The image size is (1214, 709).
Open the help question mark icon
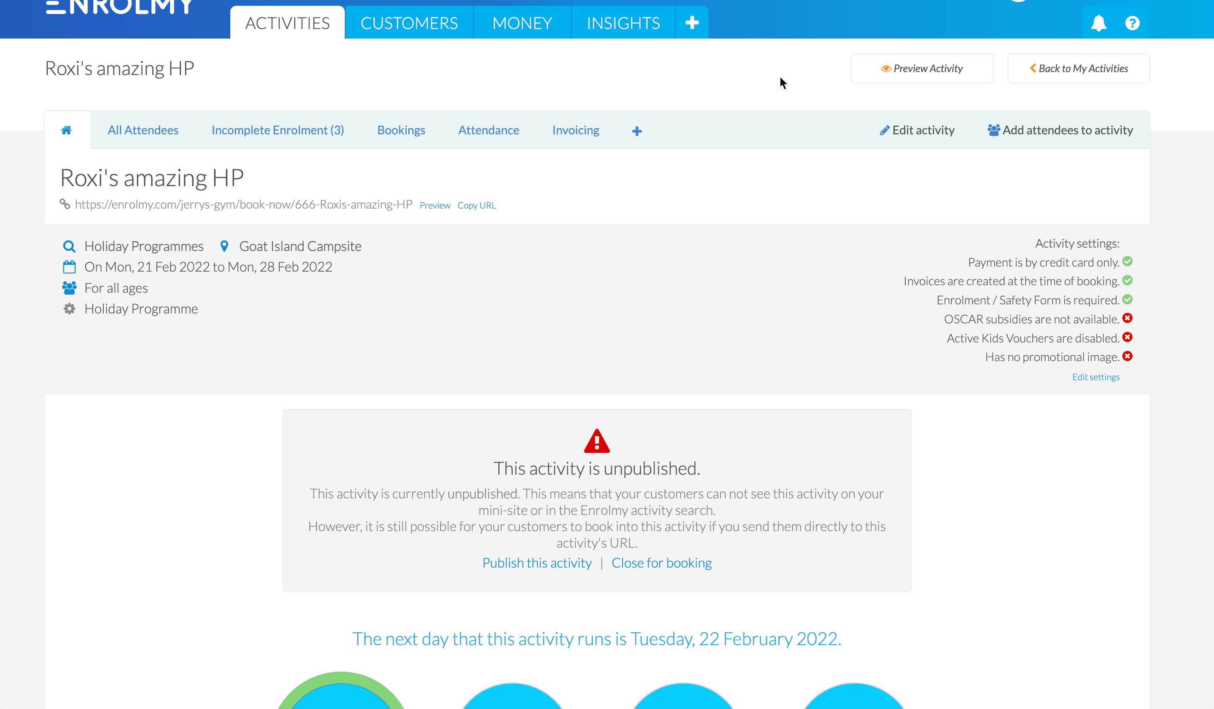pos(1132,23)
